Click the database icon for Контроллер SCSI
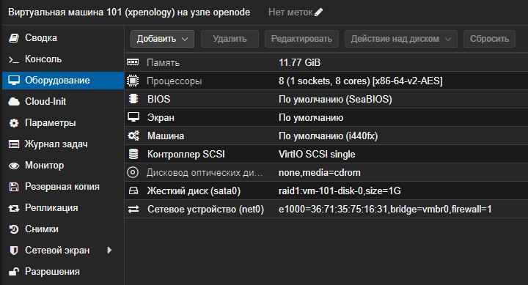This screenshot has height=285, width=528. [x=133, y=154]
